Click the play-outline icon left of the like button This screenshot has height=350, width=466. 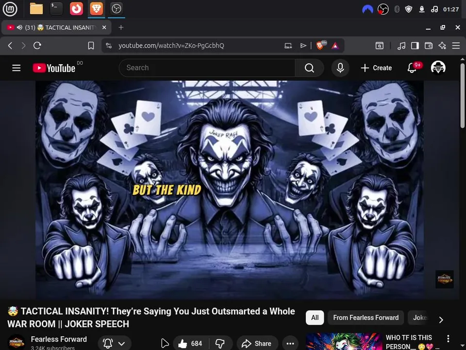165,344
